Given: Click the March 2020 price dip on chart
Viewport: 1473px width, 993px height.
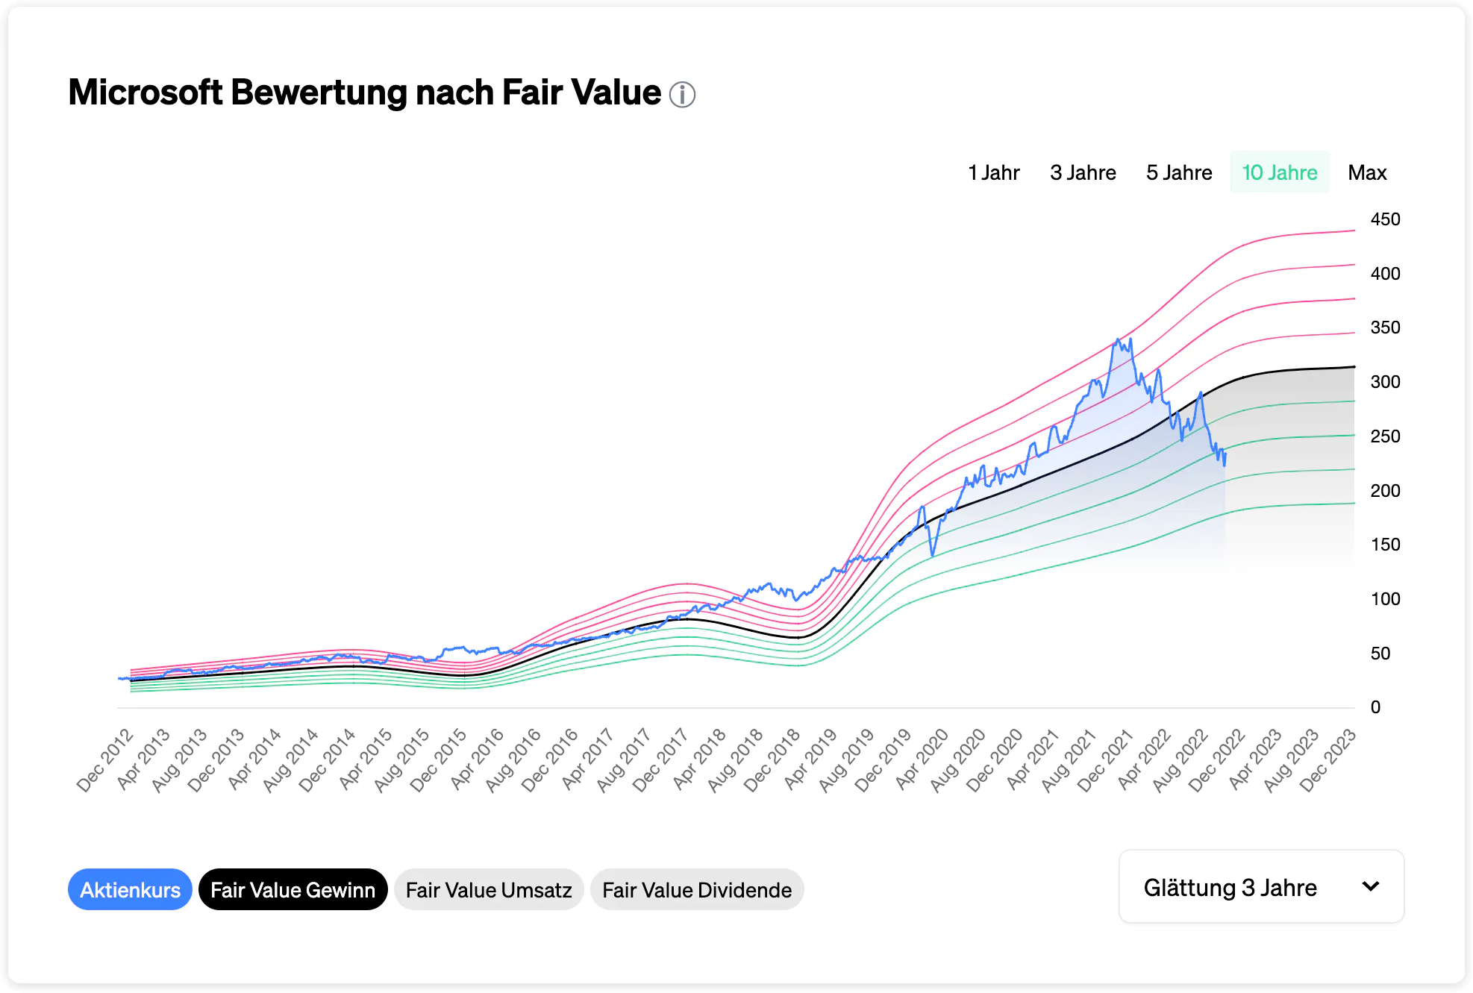Looking at the screenshot, I should click(933, 555).
